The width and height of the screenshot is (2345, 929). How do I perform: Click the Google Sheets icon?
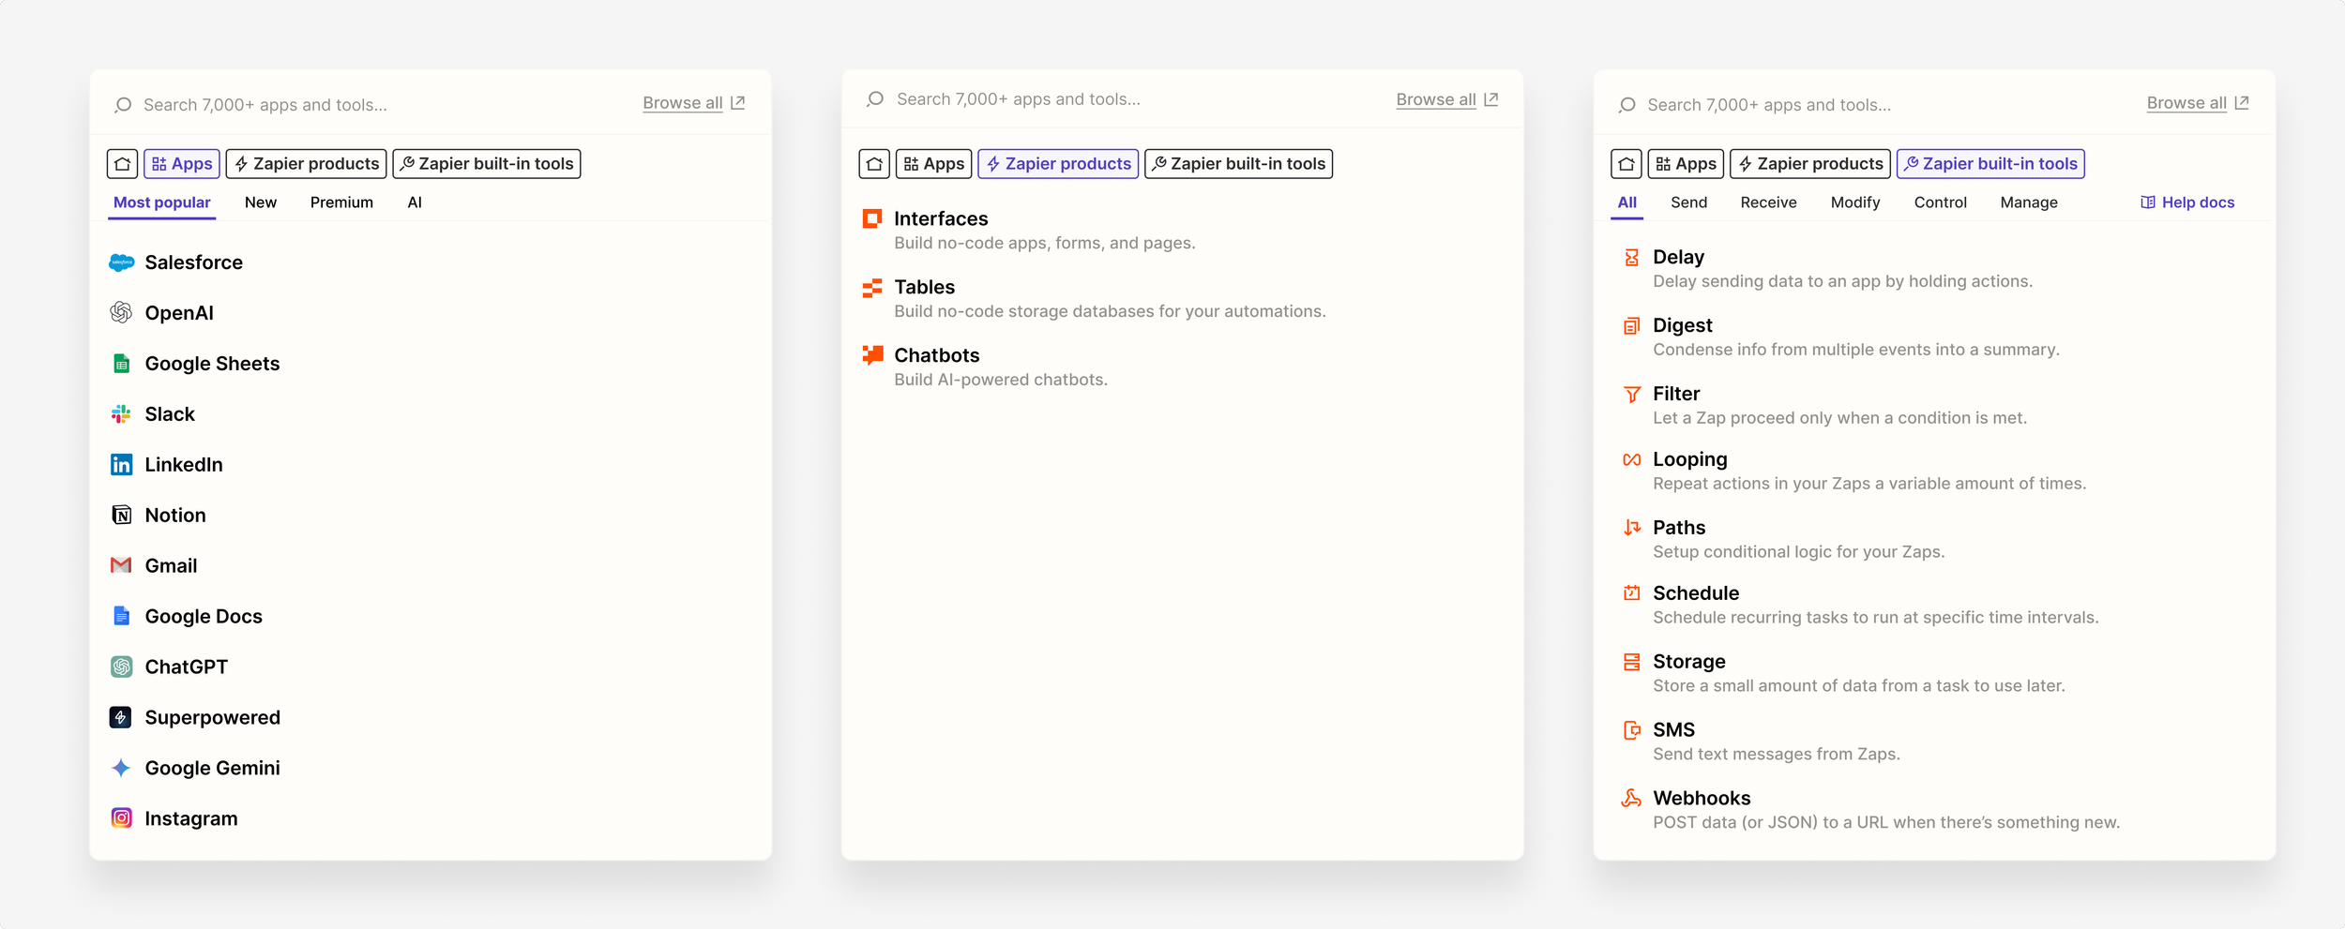(x=121, y=364)
